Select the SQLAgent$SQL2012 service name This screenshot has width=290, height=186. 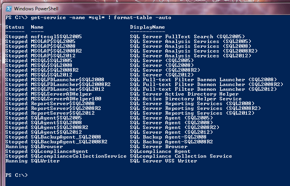point(56,133)
